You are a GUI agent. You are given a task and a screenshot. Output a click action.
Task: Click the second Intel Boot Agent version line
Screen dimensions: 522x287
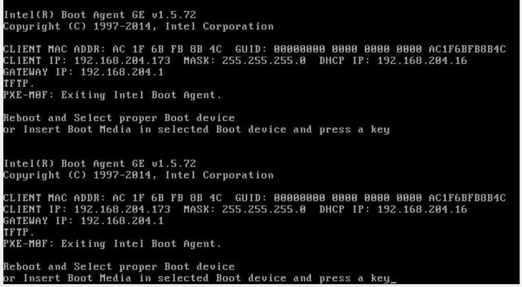tap(99, 164)
